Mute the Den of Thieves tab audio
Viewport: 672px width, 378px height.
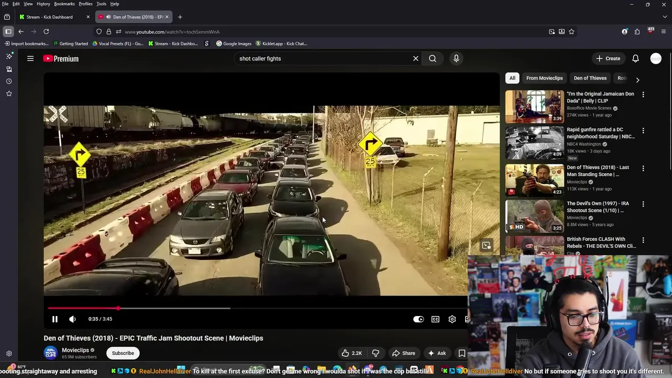[108, 17]
